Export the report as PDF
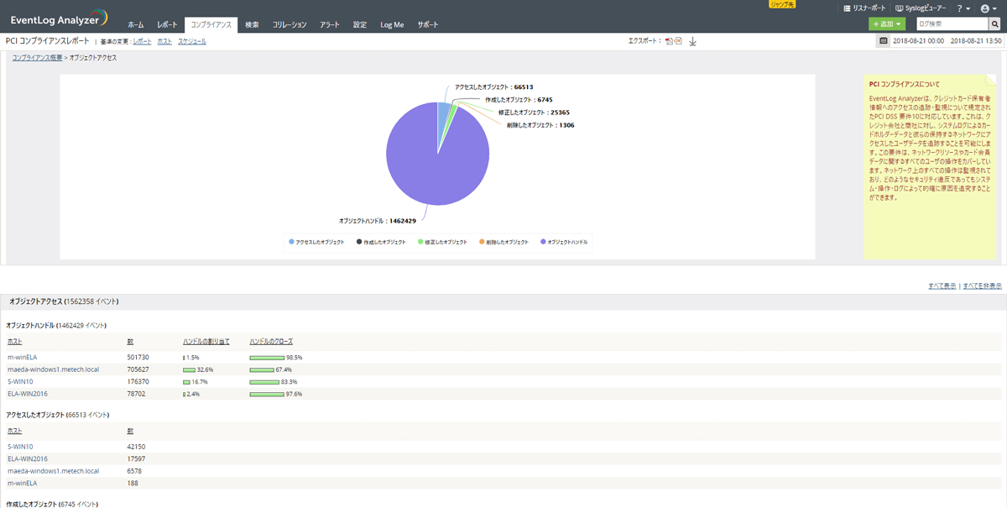 (669, 41)
